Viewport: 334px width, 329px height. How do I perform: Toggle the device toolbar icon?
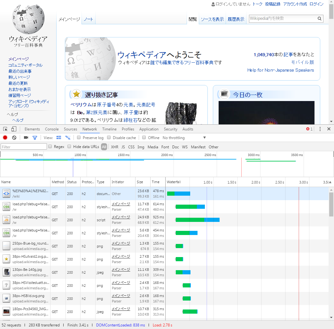[14, 129]
